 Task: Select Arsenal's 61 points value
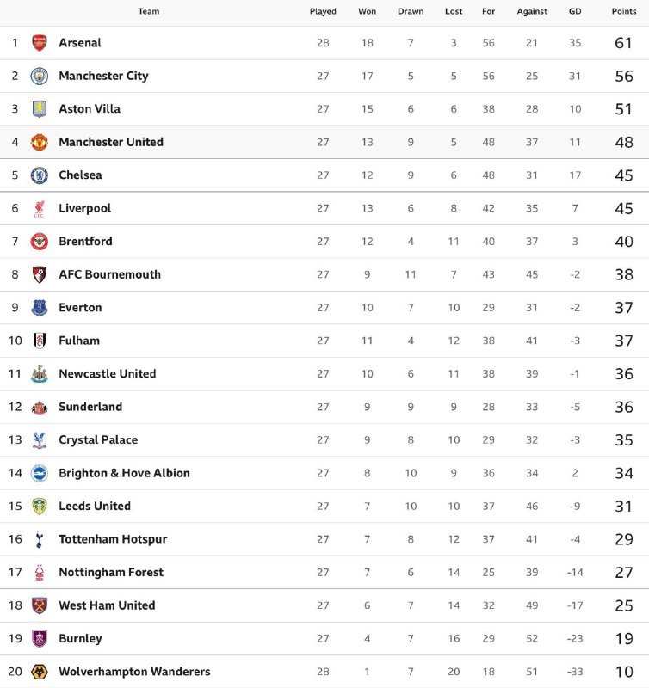[624, 43]
